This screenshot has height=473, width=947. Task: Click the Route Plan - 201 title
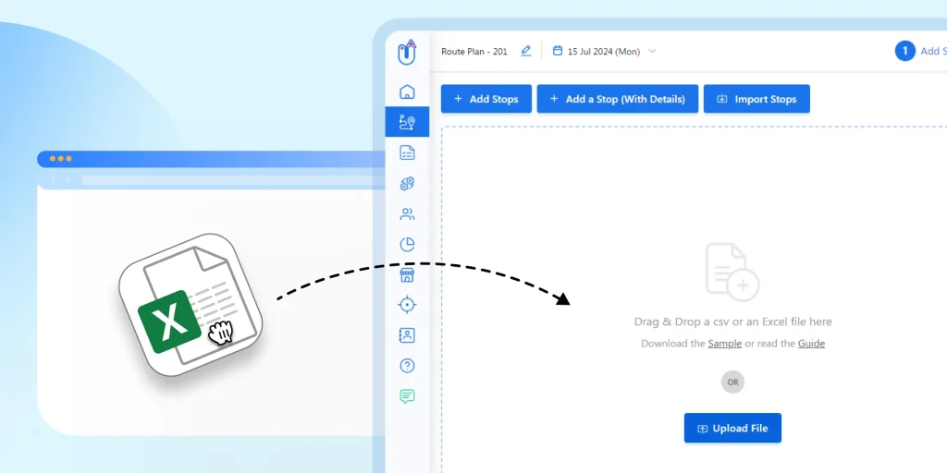tap(474, 52)
